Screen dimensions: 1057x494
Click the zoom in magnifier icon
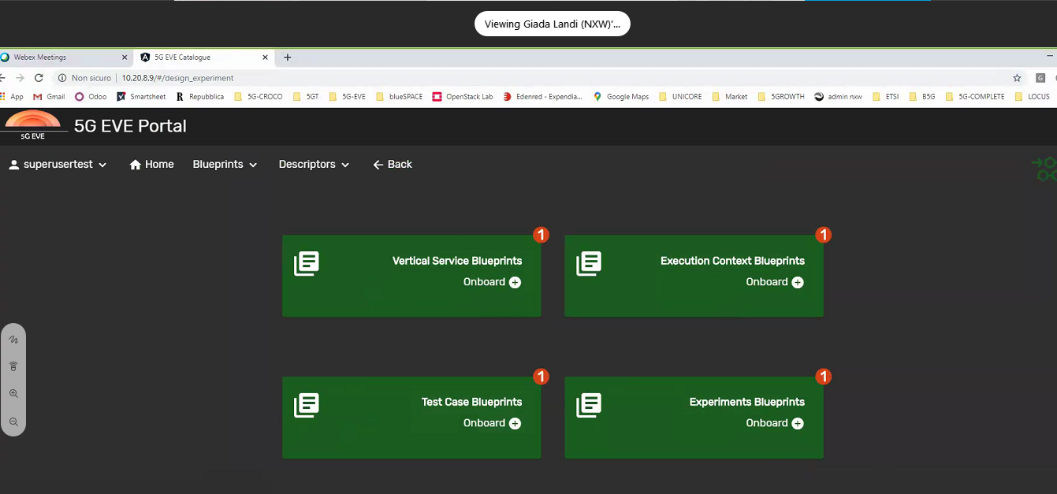click(x=13, y=393)
